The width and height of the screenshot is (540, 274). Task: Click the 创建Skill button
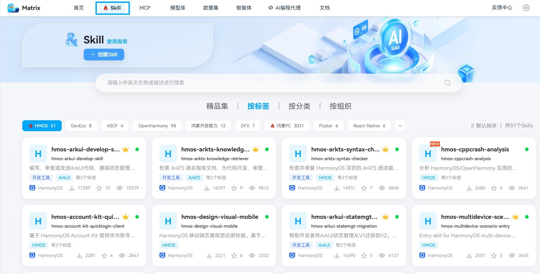point(104,55)
